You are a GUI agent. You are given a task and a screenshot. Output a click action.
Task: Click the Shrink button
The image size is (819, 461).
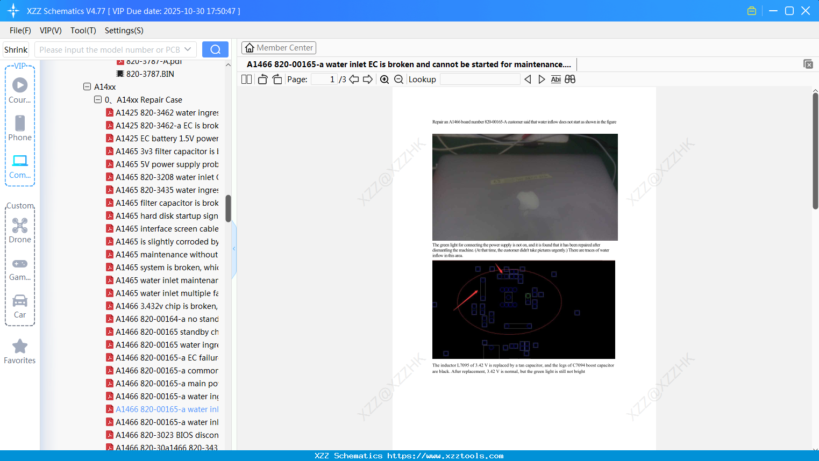coord(16,49)
